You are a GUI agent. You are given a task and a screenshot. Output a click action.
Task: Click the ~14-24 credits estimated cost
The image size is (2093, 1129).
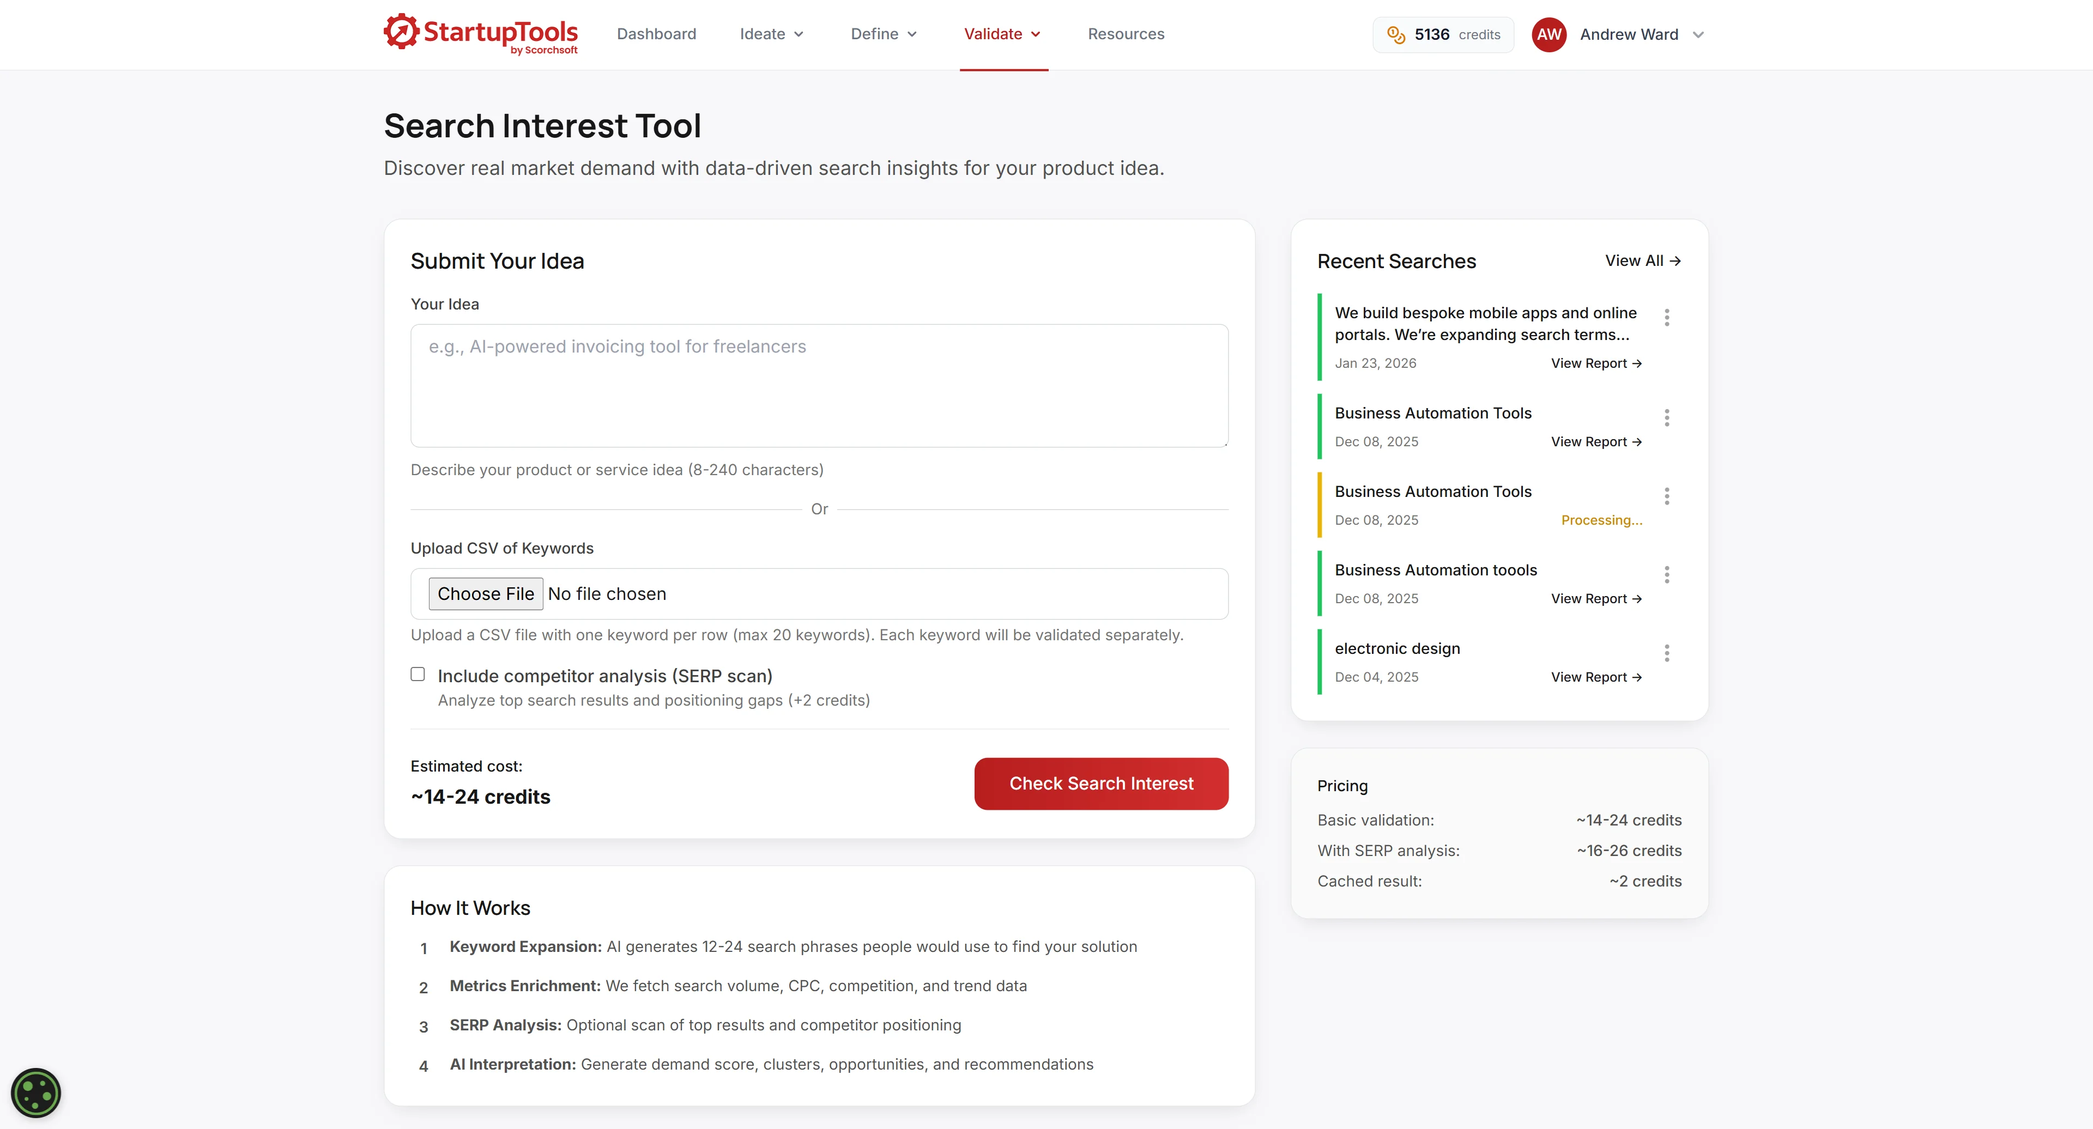coord(480,797)
